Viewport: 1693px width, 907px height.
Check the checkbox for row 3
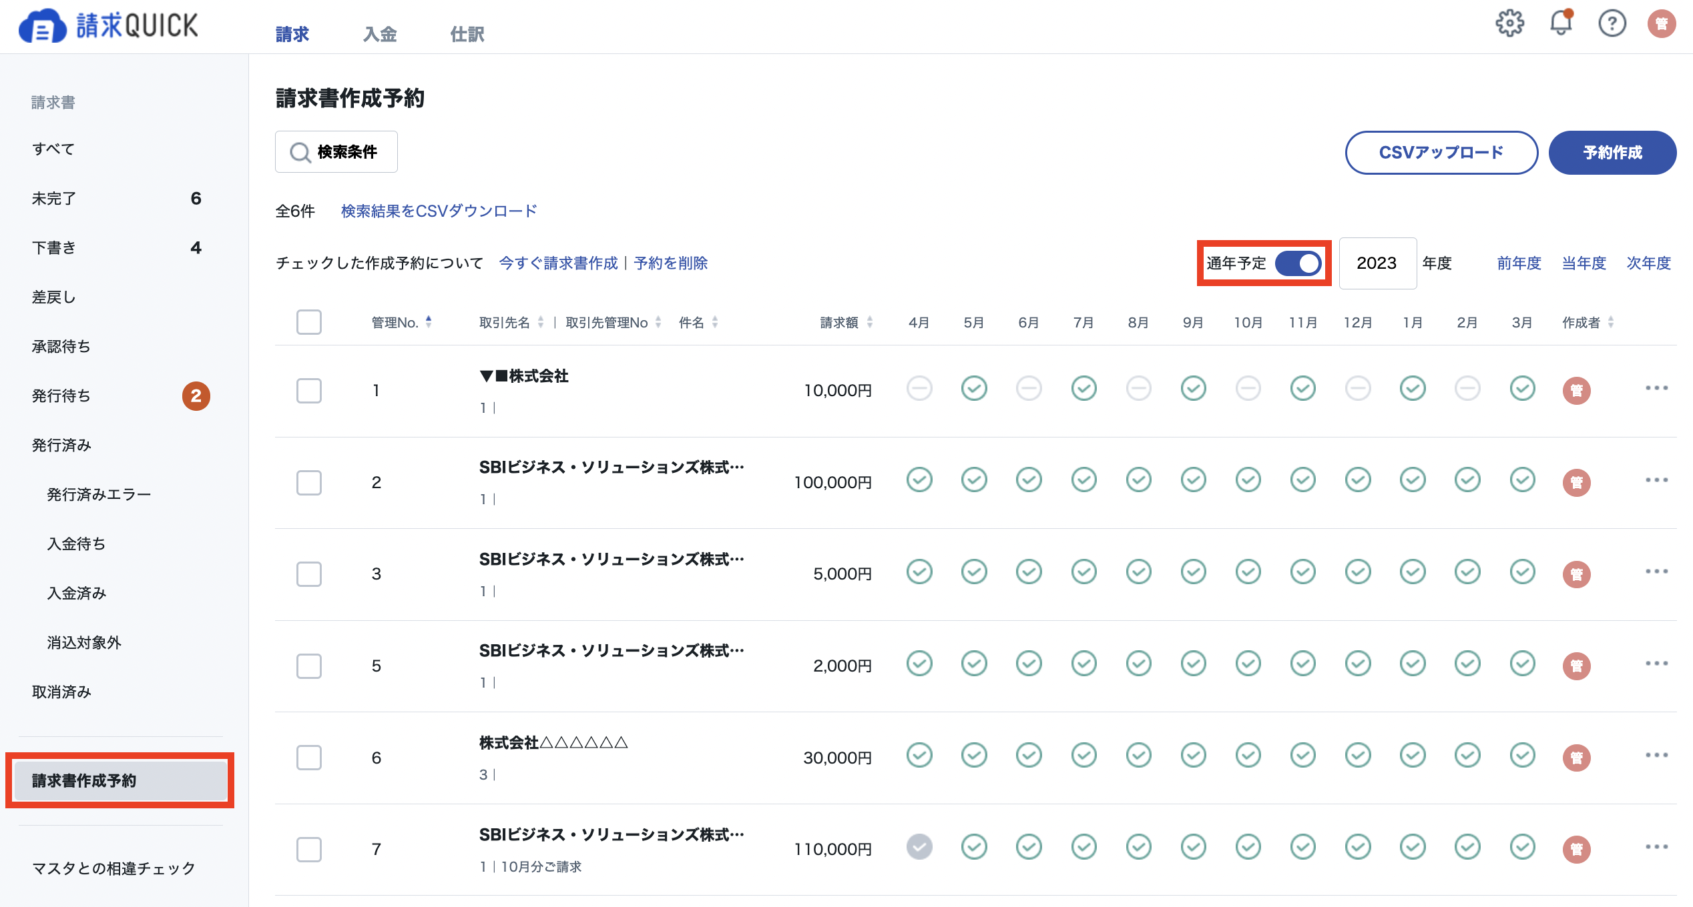309,574
